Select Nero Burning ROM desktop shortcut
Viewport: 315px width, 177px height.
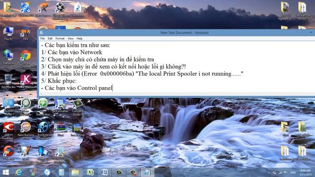click(26, 131)
